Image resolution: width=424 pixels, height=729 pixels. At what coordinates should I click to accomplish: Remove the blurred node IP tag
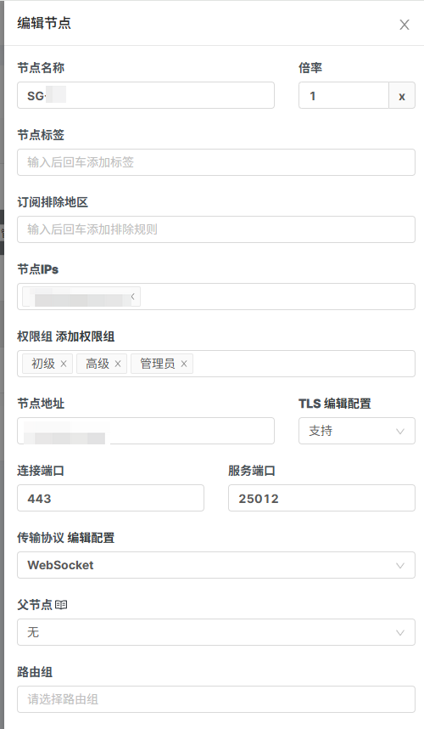[133, 297]
